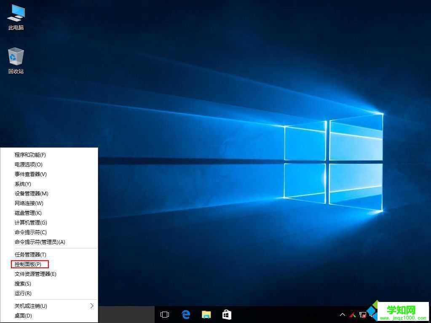431x323 pixels.
Task: Click the red tray icon beside network
Action: click(353, 315)
